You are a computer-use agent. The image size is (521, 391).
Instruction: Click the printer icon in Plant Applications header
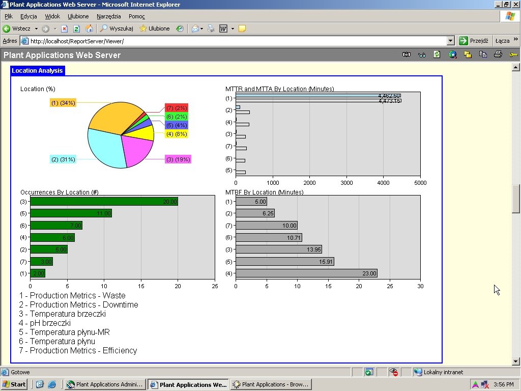(x=498, y=54)
